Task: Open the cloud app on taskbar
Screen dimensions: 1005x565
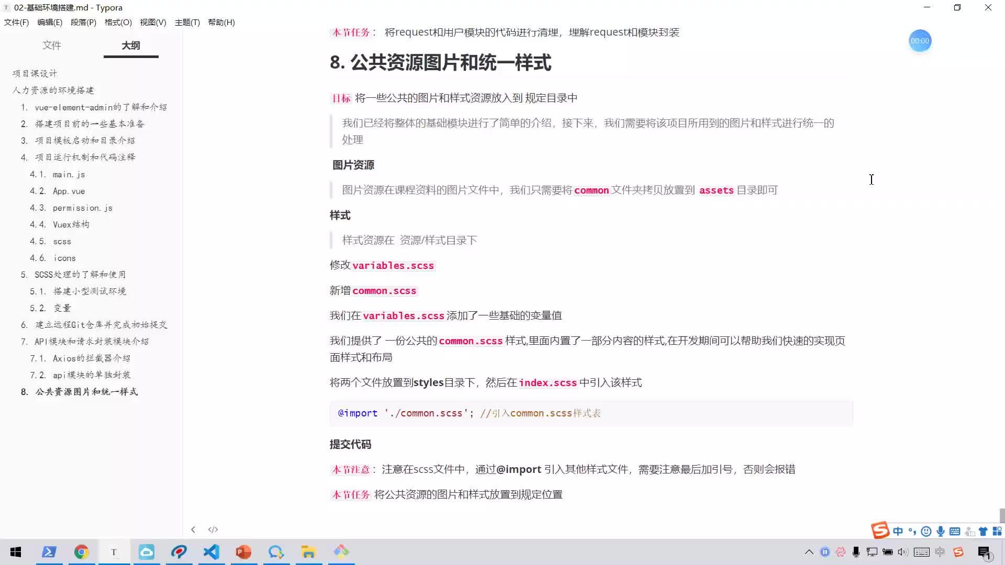Action: point(147,552)
